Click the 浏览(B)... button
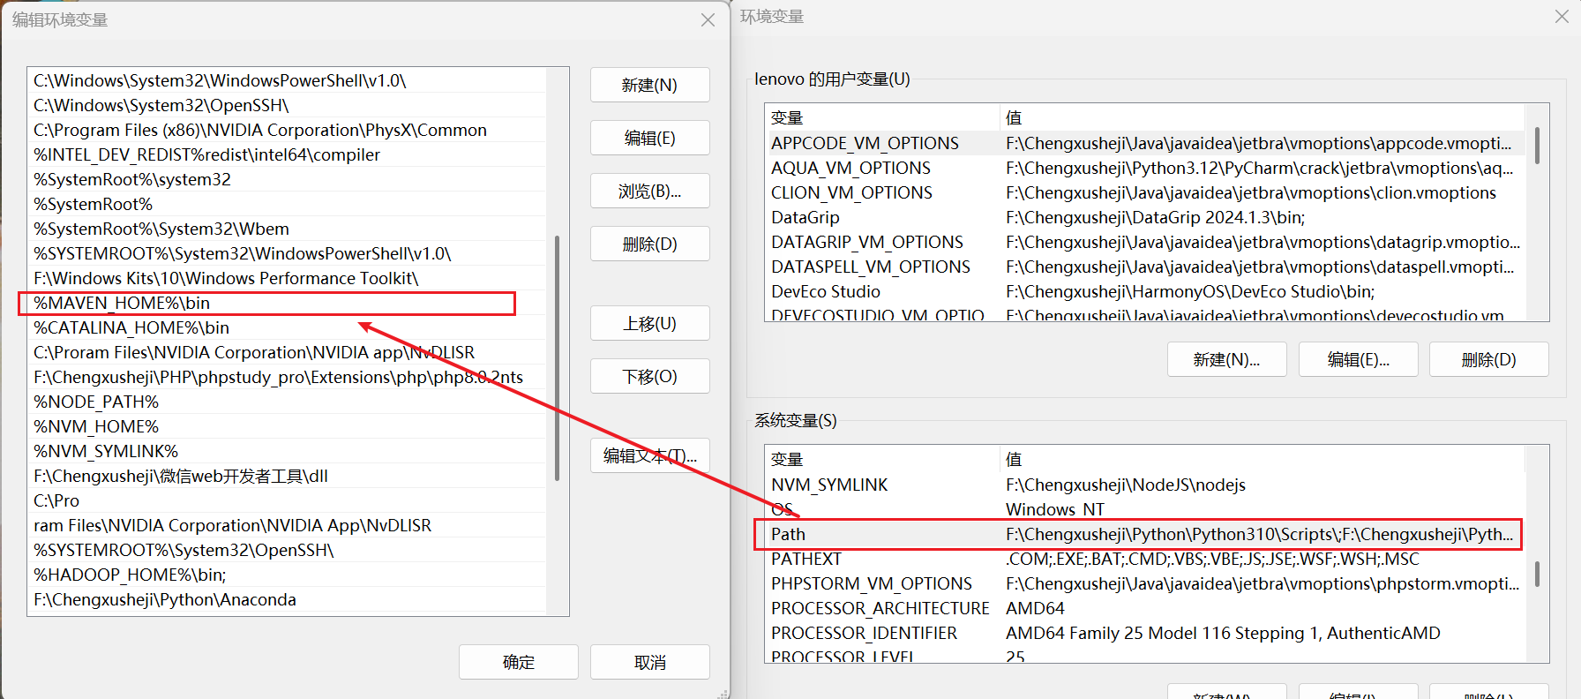Image resolution: width=1581 pixels, height=699 pixels. (649, 191)
